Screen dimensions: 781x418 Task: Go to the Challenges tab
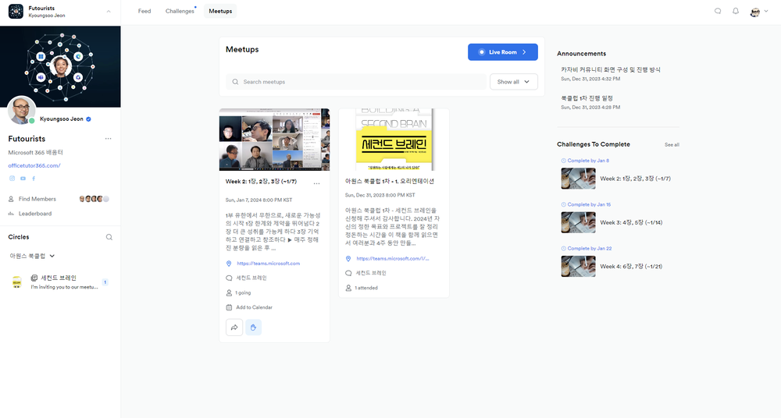tap(179, 11)
